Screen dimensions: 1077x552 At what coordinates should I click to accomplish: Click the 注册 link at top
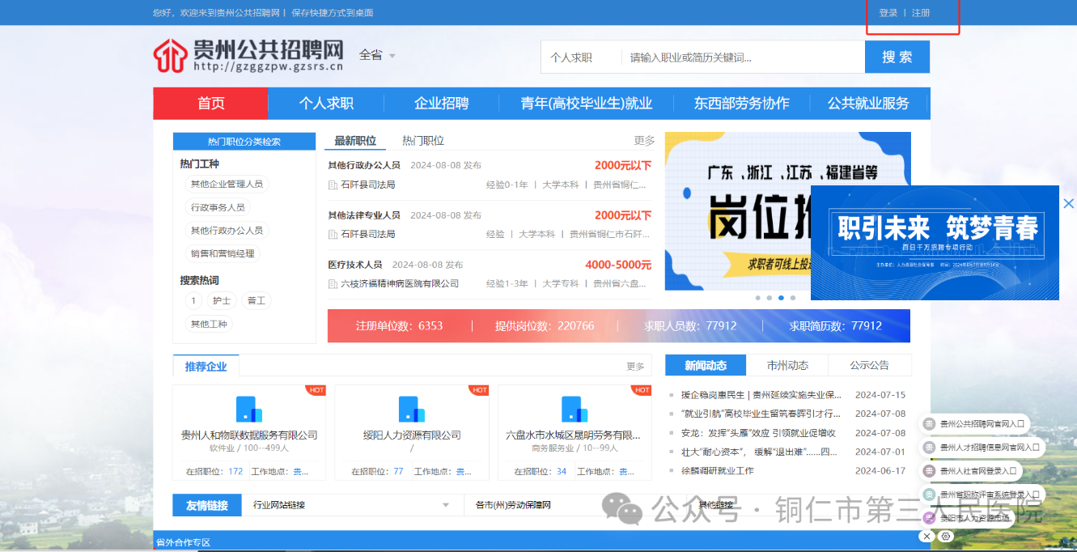point(921,13)
